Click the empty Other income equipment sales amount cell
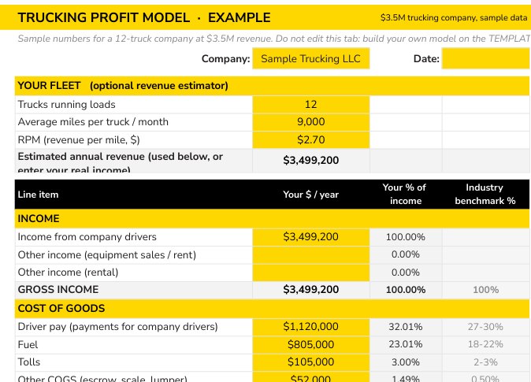 coord(311,254)
